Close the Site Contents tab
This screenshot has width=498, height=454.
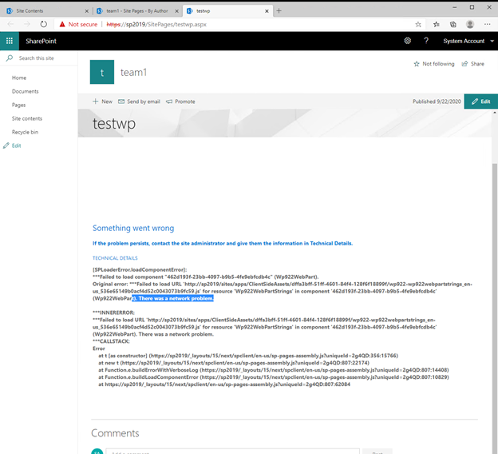[87, 11]
